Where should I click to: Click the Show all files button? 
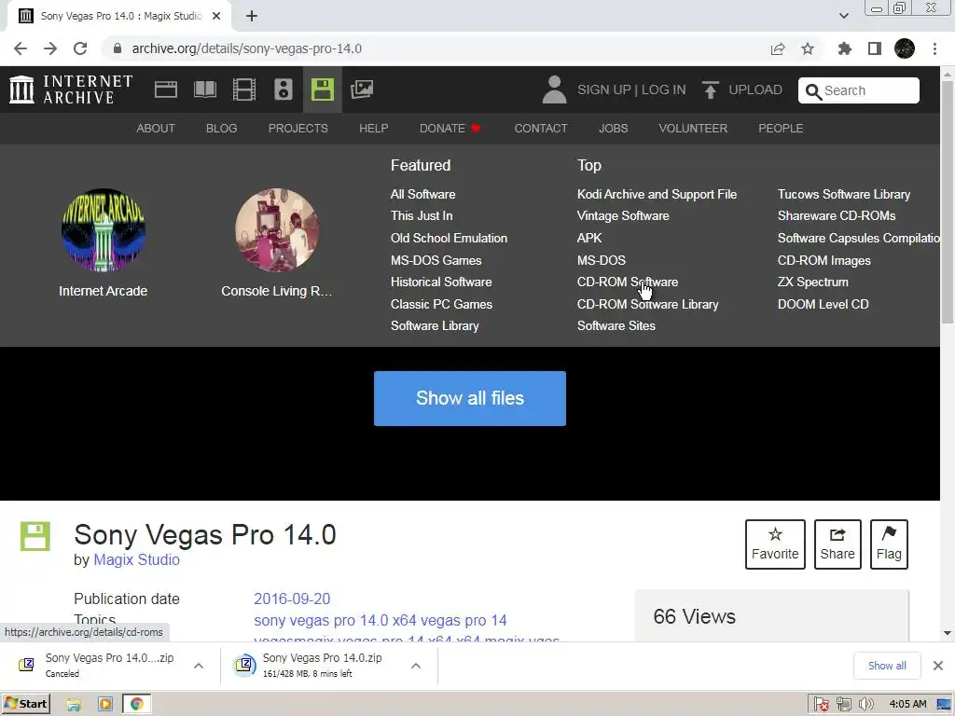pyautogui.click(x=470, y=398)
